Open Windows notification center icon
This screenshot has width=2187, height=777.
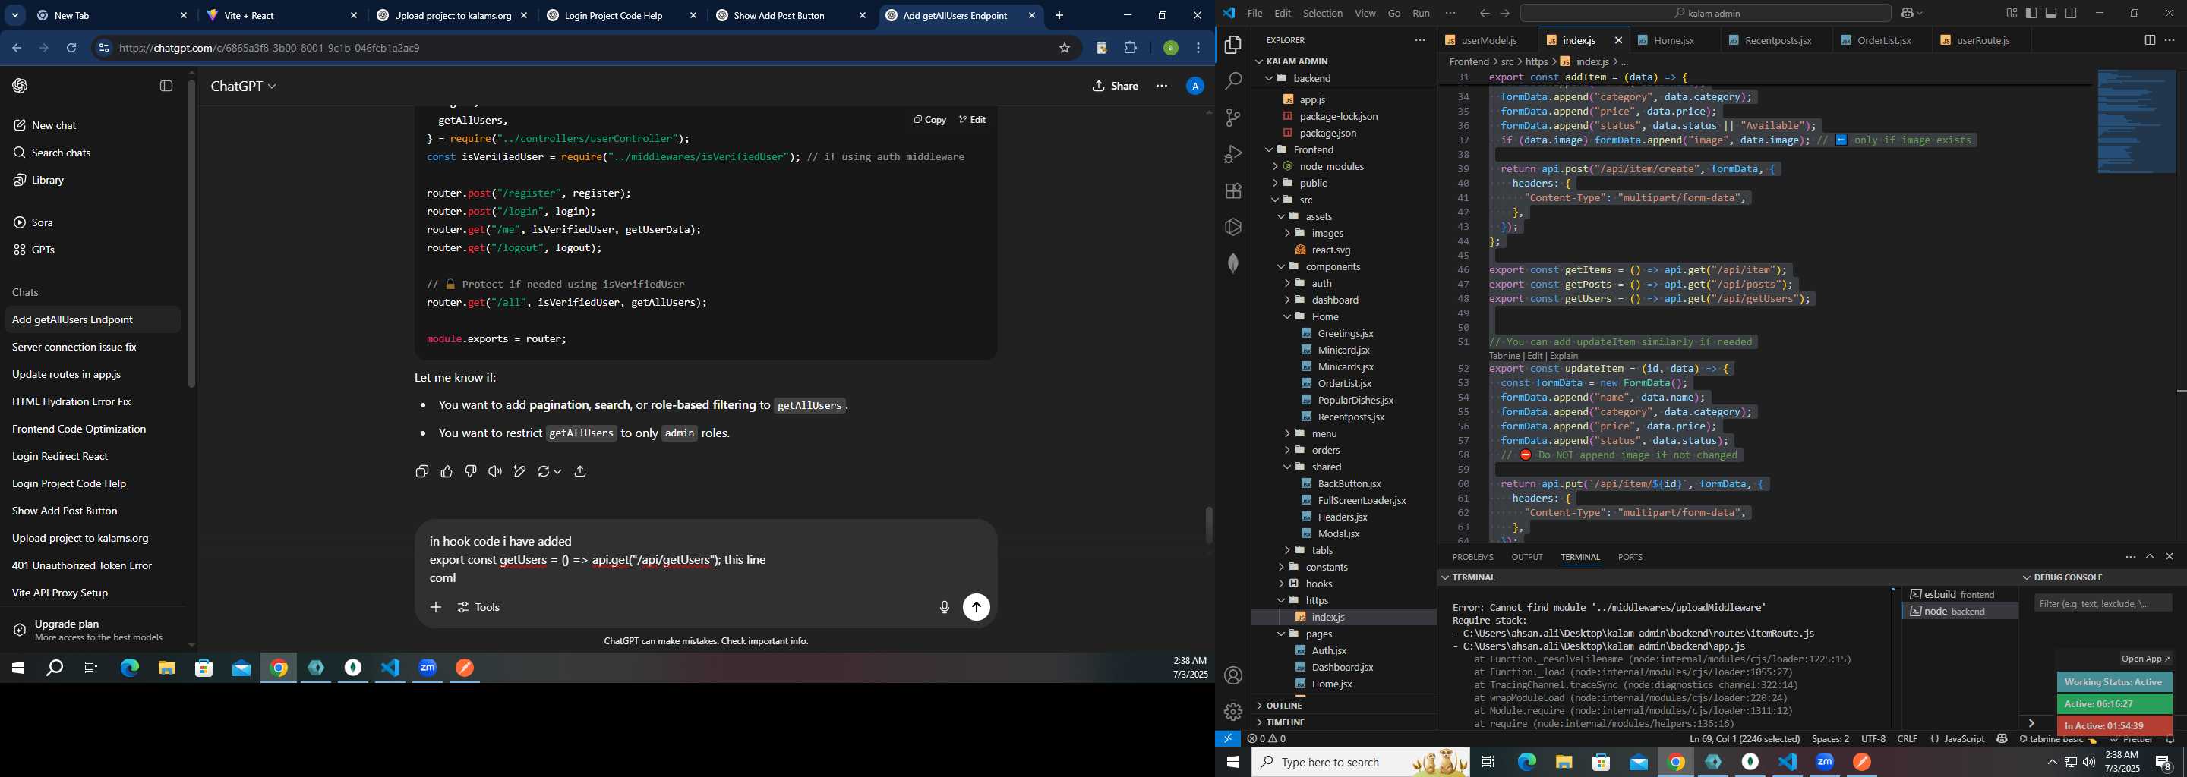2163,763
